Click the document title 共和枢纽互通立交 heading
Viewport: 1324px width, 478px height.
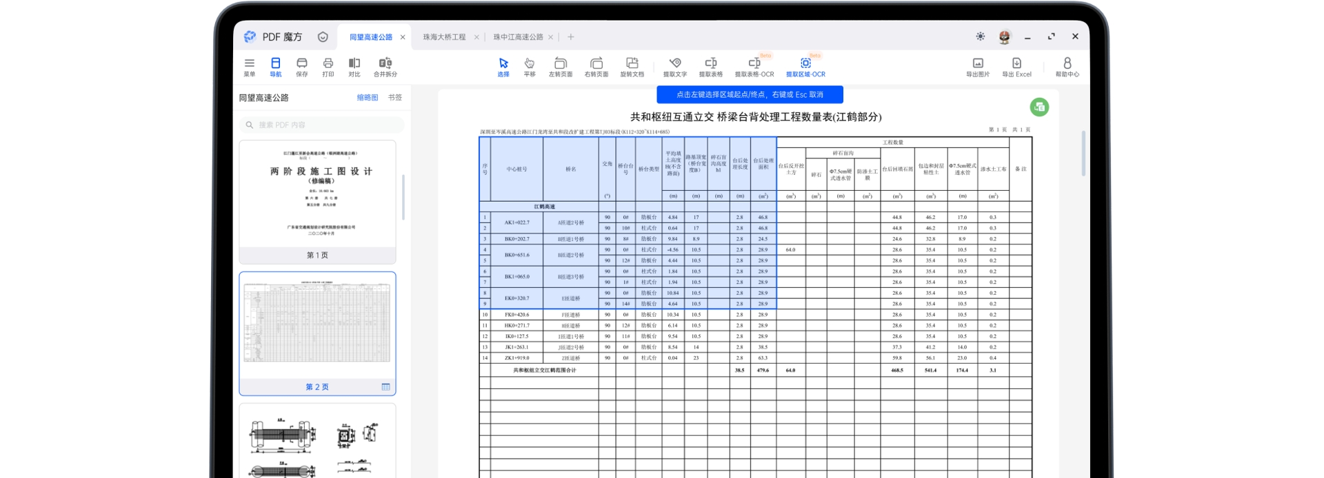756,117
